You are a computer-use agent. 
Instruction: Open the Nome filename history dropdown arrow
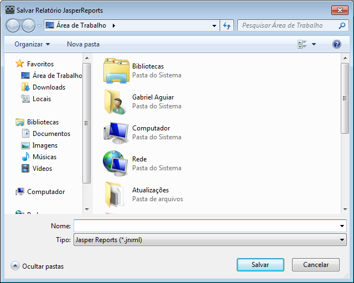point(342,226)
